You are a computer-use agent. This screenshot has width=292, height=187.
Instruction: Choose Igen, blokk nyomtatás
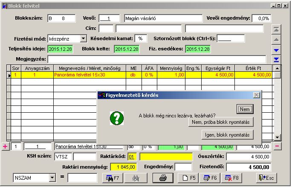pos(227,135)
